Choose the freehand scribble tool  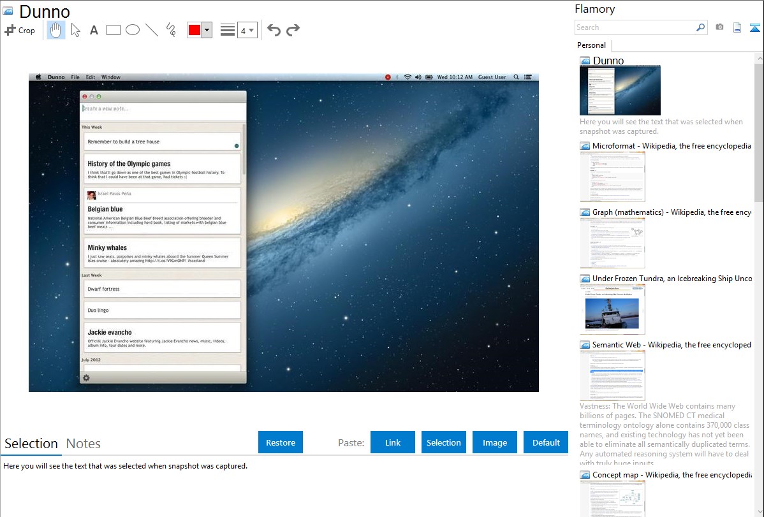[x=171, y=30]
